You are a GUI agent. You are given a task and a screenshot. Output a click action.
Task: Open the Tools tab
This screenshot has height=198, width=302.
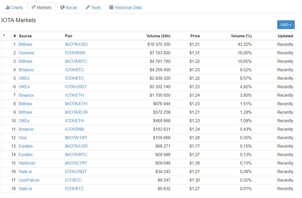(x=93, y=7)
